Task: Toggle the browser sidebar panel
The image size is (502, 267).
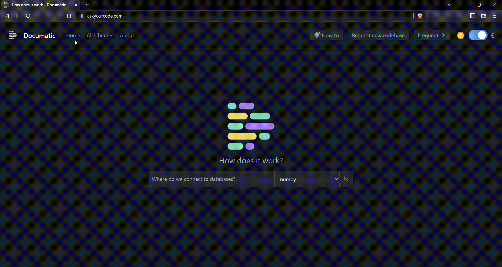Action: tap(472, 16)
